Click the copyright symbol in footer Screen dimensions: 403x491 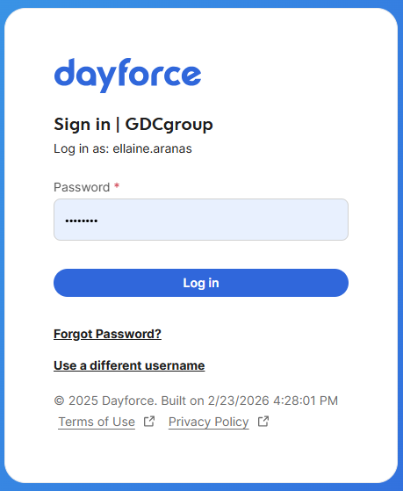[59, 401]
